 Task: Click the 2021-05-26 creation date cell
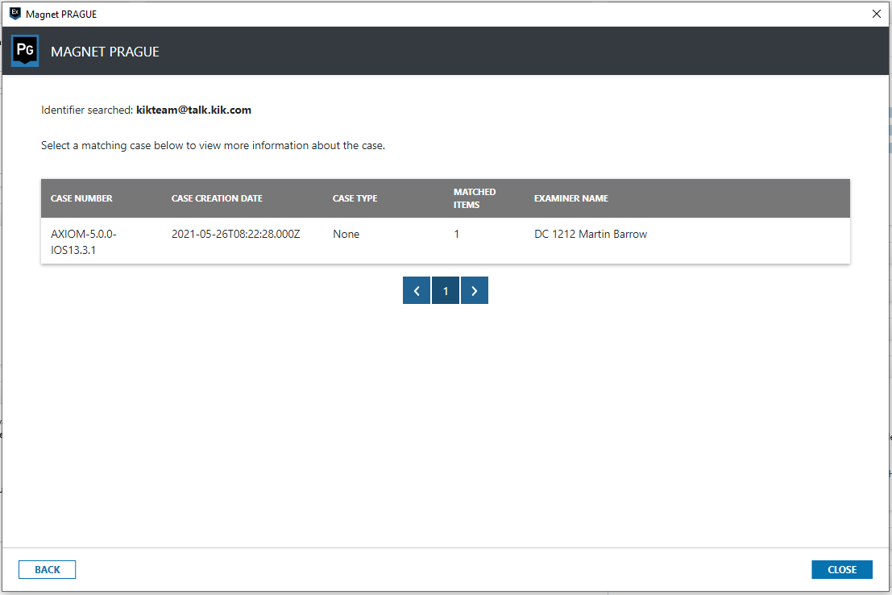pyautogui.click(x=235, y=235)
